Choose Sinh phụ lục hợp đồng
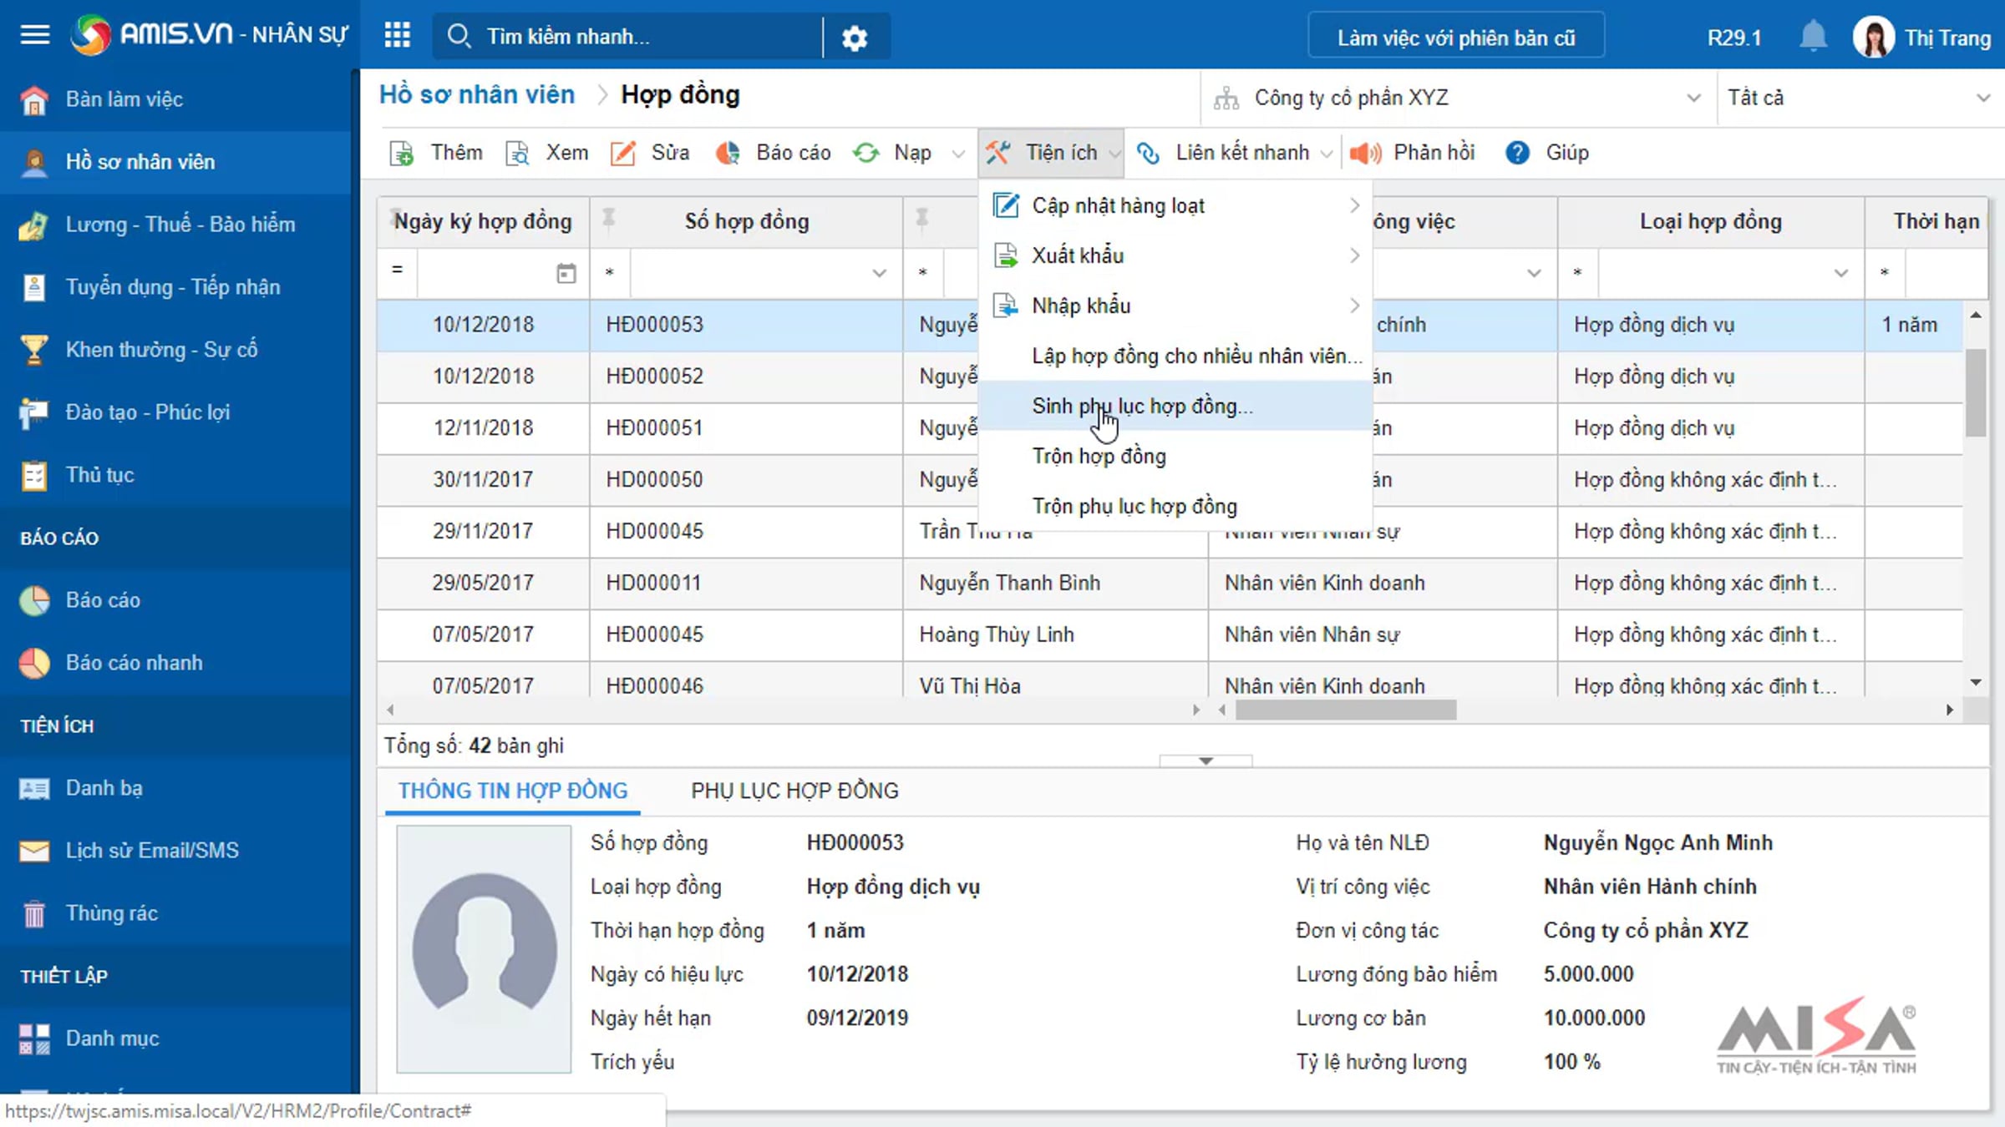 click(x=1175, y=406)
